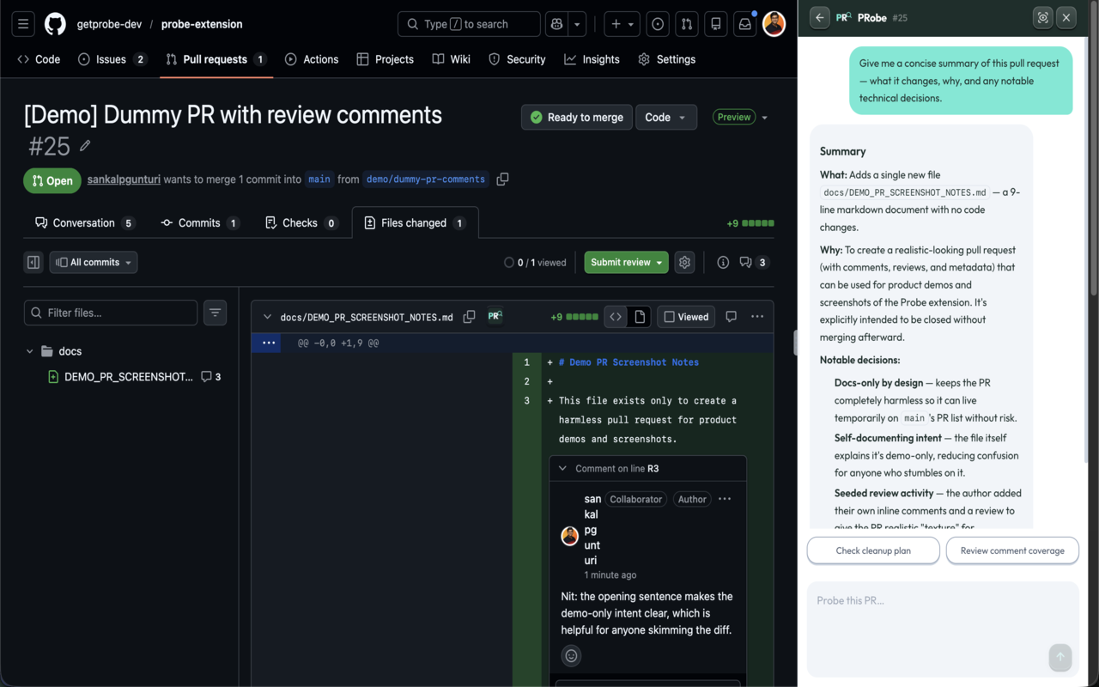1099x687 pixels.
Task: Copy the filename docs/DEMO_PR_SCREENSHOT_NOTES.md
Action: 469,316
